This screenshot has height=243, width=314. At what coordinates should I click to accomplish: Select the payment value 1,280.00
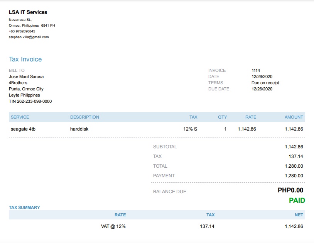point(294,176)
